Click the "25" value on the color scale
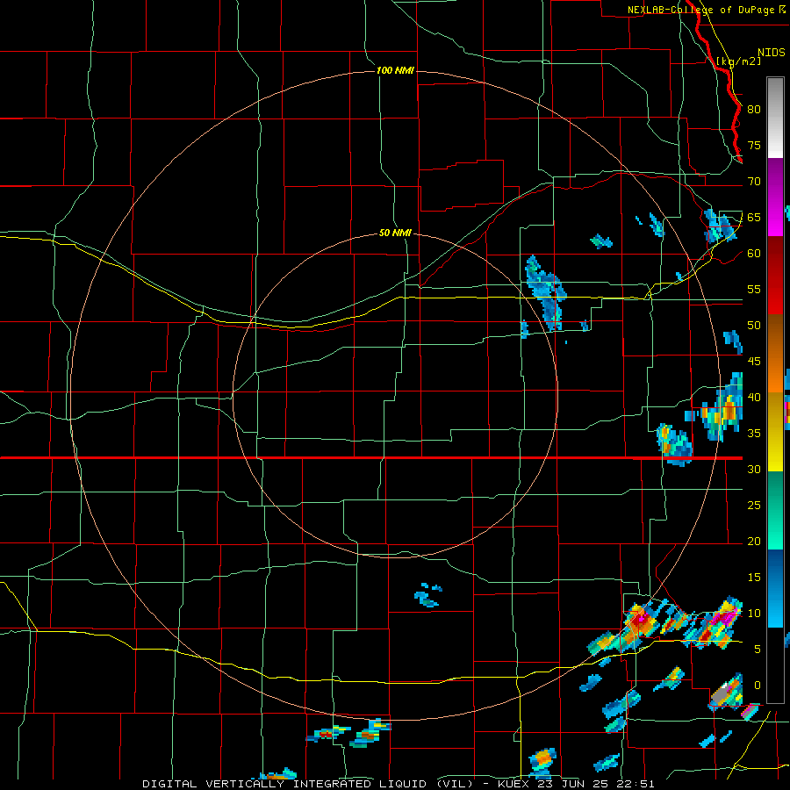 coord(754,505)
